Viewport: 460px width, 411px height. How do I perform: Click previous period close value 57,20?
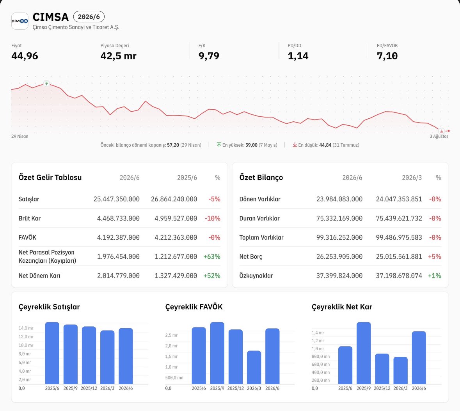(173, 145)
